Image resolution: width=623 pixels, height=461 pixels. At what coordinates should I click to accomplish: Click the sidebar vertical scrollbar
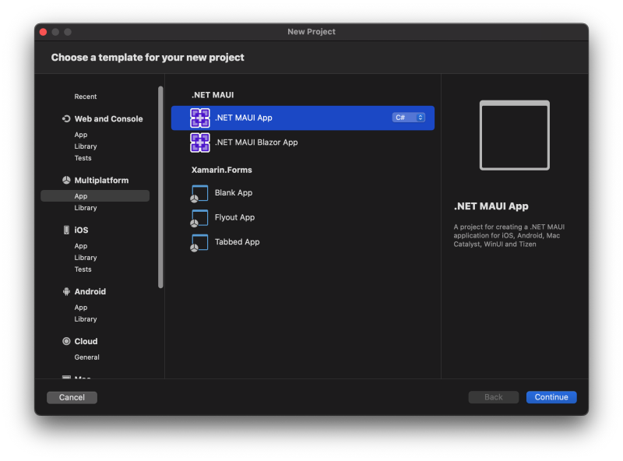[x=160, y=187]
